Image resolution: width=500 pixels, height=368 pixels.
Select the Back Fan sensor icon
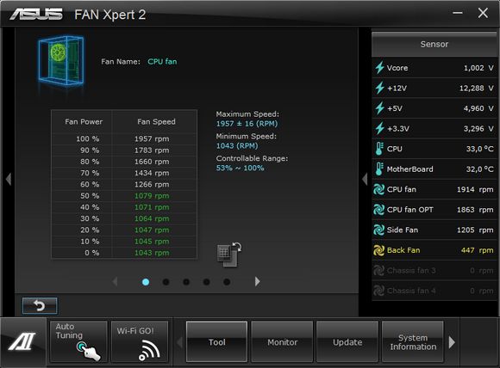[x=378, y=250]
